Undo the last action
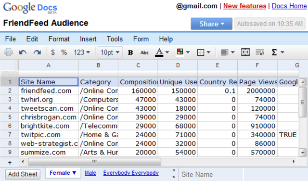 pyautogui.click(x=23, y=52)
